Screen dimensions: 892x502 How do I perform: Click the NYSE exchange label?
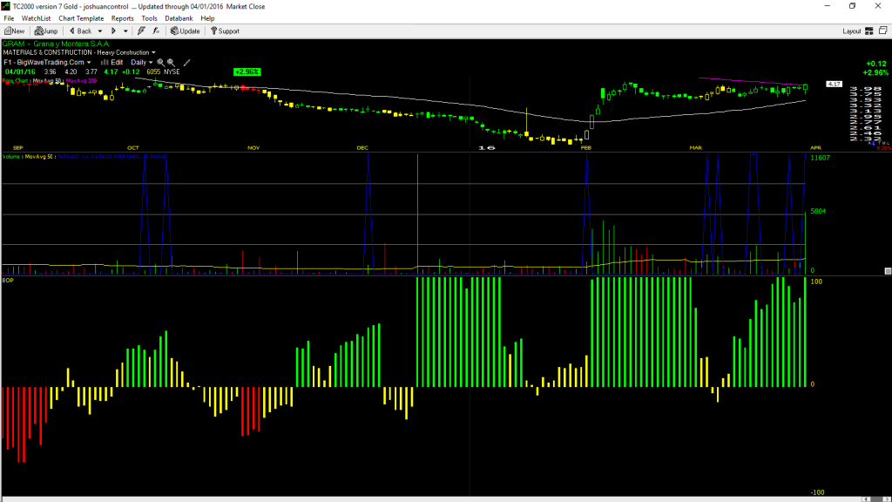coord(172,71)
